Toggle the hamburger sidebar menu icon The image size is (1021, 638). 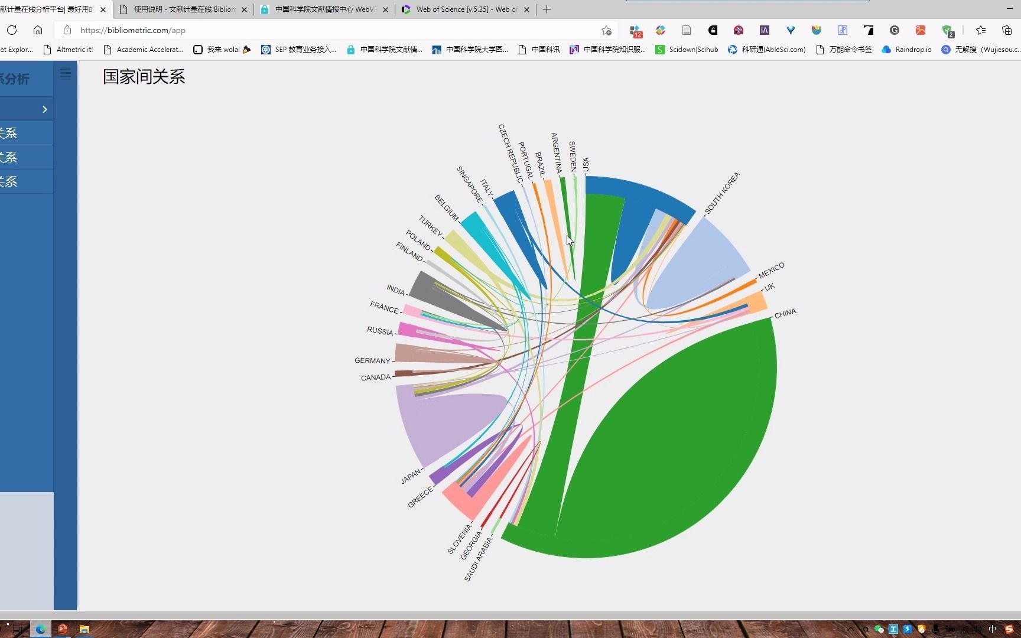(x=66, y=73)
